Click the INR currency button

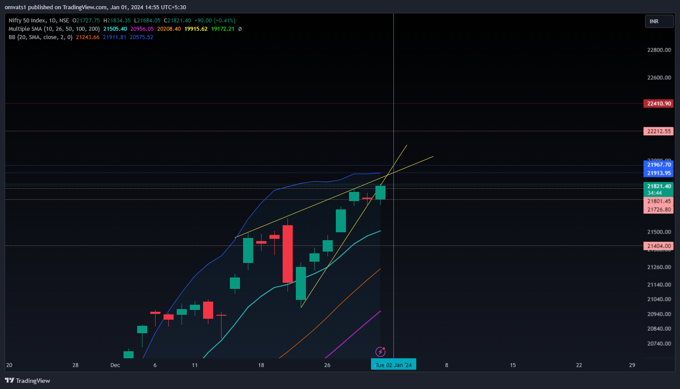[659, 22]
